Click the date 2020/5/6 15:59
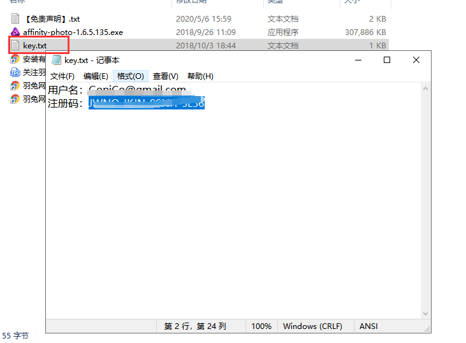Screen dimensions: 466x343 [203, 19]
